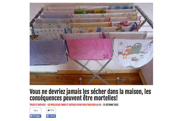The image size is (183, 121).
Task: Open the drying rack article photo
Action: click(x=91, y=44)
